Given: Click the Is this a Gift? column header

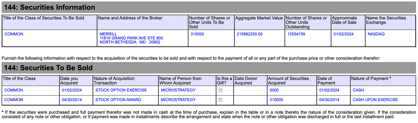Looking at the screenshot, I should (x=225, y=81).
